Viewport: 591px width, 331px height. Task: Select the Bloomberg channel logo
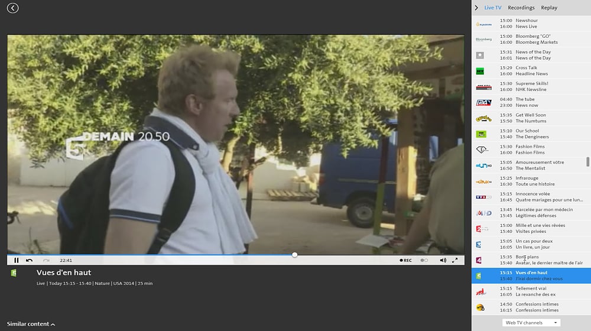point(483,39)
